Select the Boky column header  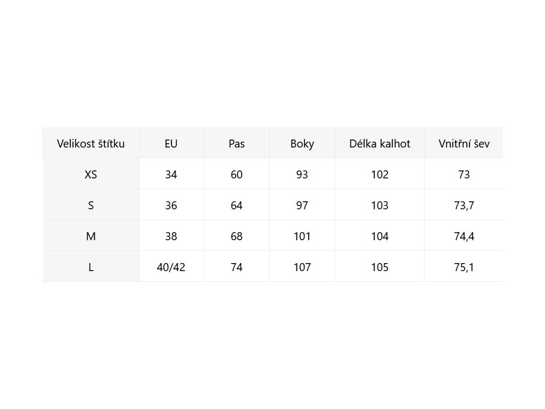[302, 144]
